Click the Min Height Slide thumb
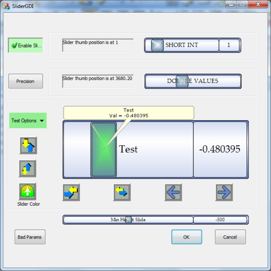 tap(128, 220)
